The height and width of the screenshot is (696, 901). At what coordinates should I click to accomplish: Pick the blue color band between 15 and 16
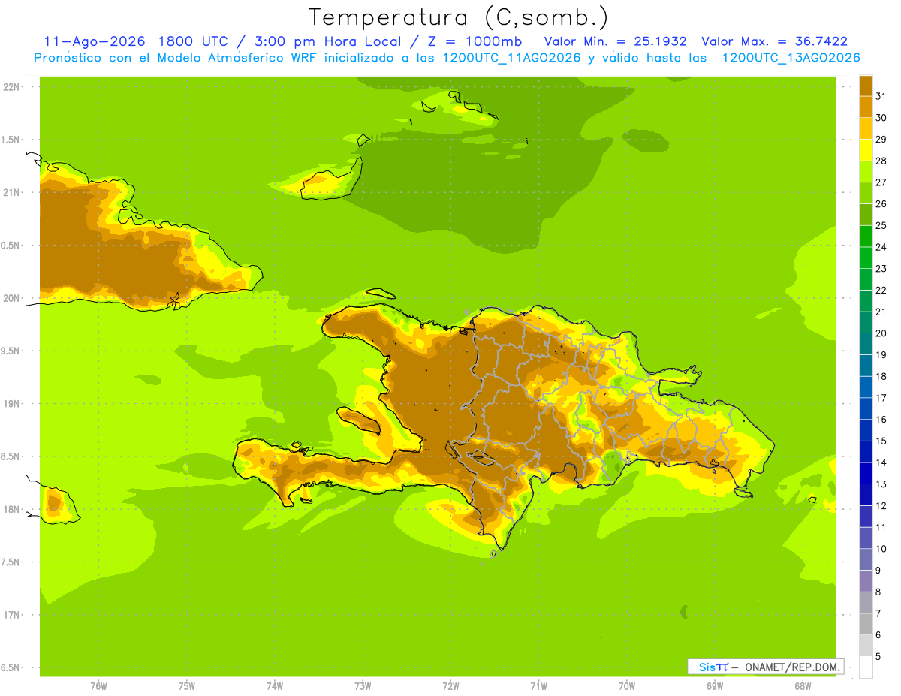click(866, 429)
